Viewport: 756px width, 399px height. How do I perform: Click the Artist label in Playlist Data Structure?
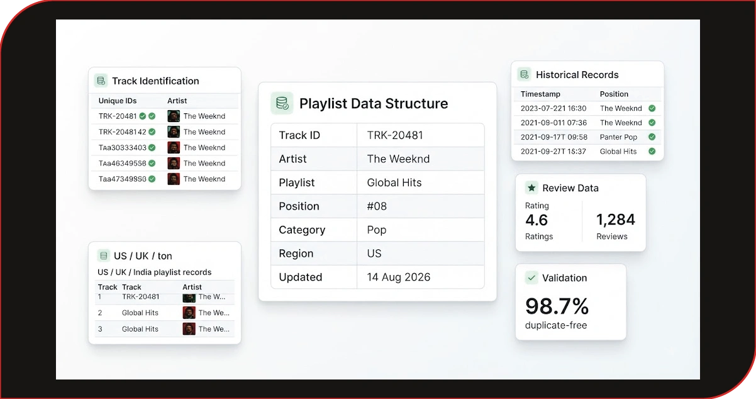click(293, 159)
